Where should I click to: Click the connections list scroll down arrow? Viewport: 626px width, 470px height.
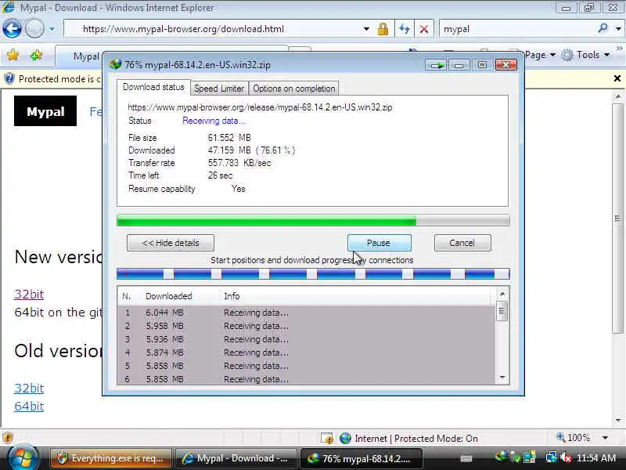click(x=502, y=378)
